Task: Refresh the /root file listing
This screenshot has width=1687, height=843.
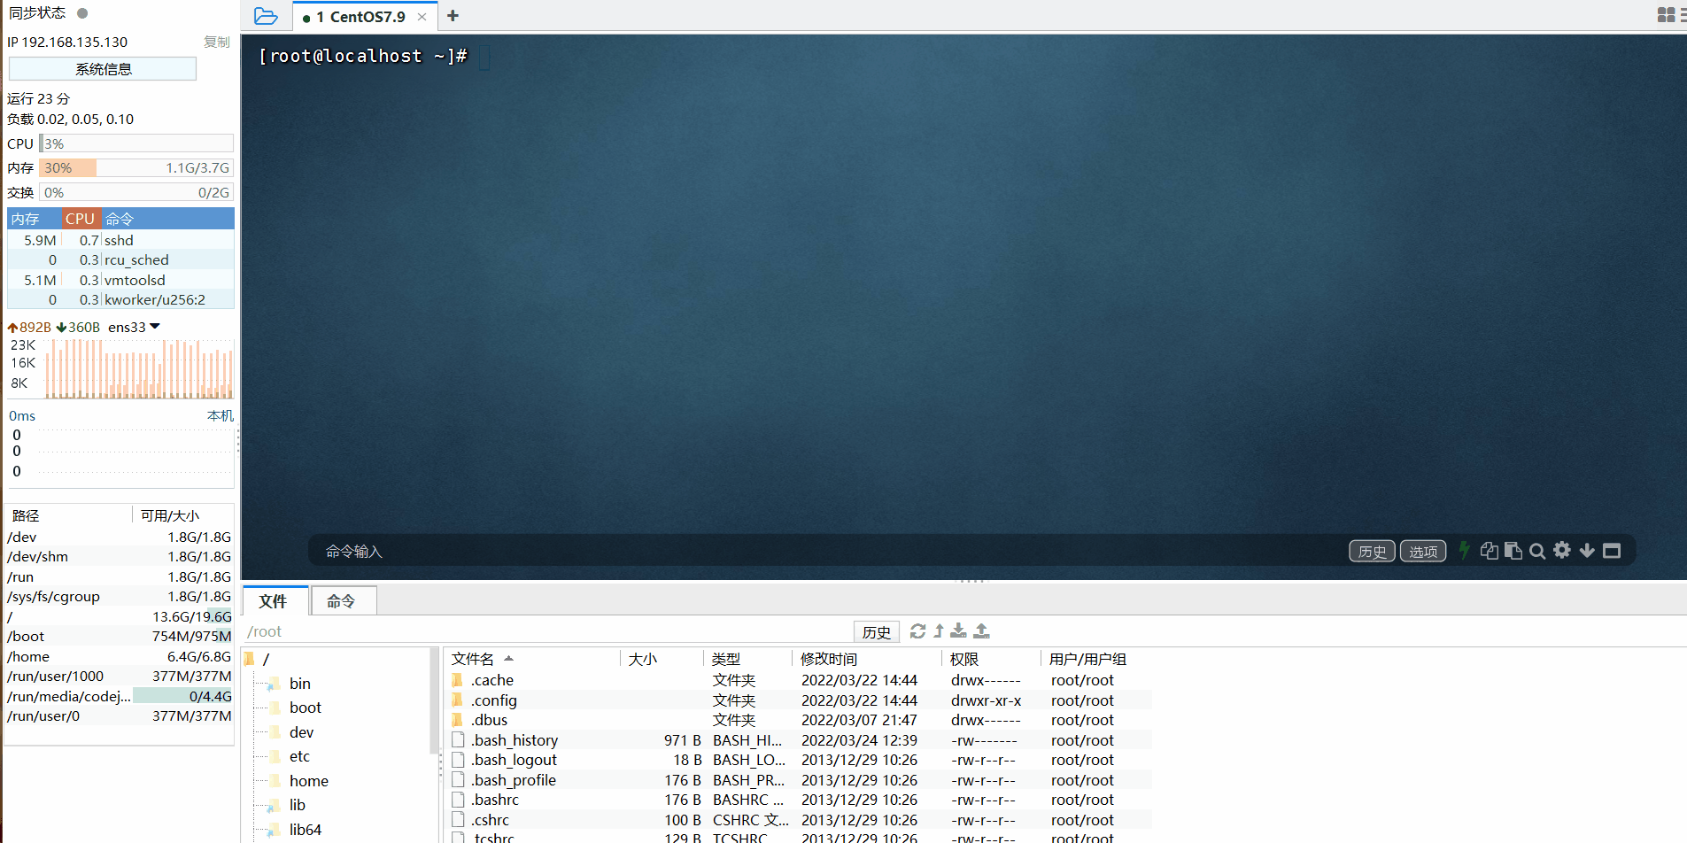Action: coord(917,630)
